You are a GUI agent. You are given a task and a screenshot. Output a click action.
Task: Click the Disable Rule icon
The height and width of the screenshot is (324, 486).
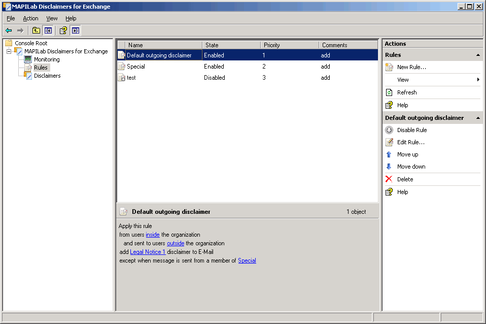pyautogui.click(x=389, y=130)
